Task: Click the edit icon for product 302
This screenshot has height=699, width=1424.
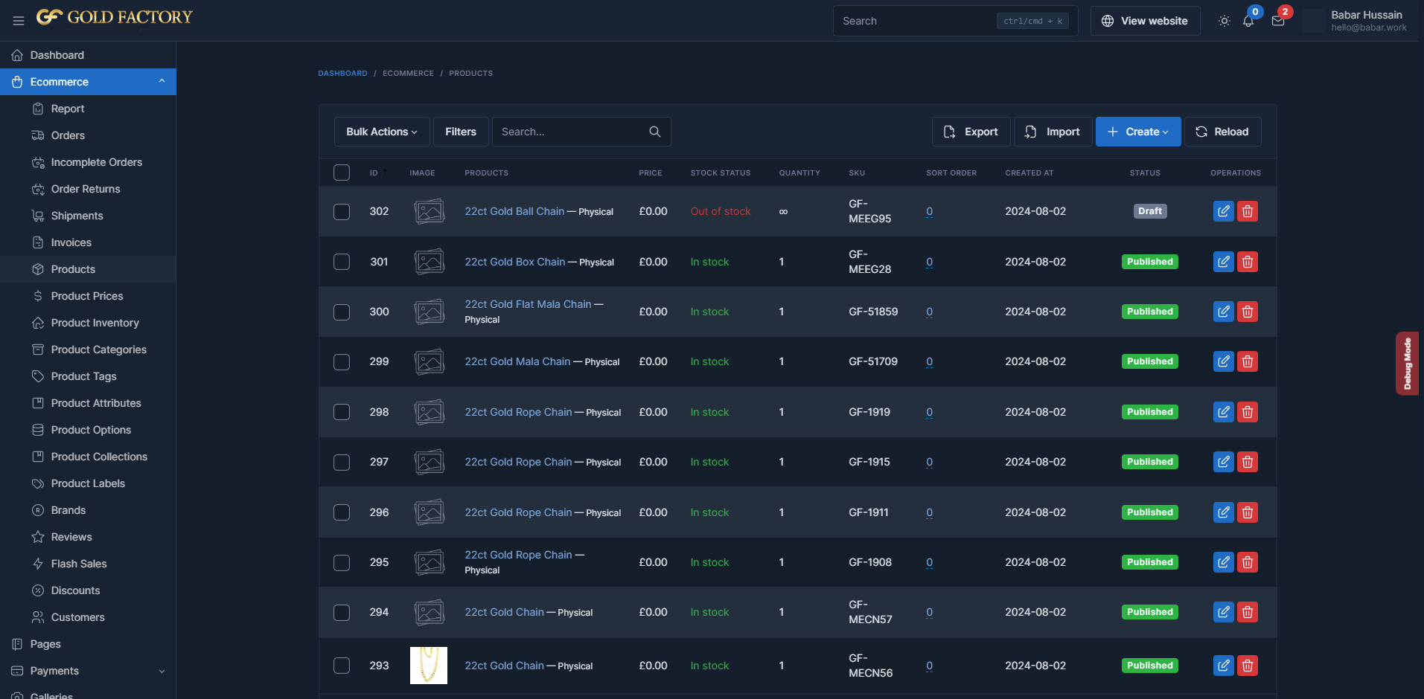Action: point(1223,211)
